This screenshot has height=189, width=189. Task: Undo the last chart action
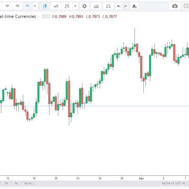tap(119, 6)
